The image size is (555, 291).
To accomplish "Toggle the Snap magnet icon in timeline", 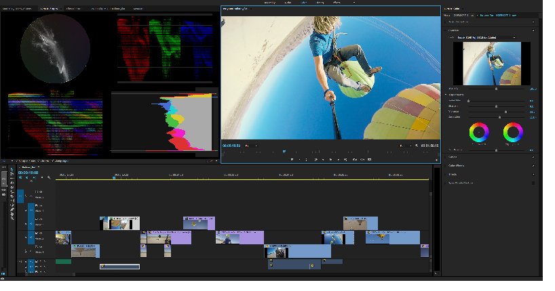I will (x=27, y=177).
